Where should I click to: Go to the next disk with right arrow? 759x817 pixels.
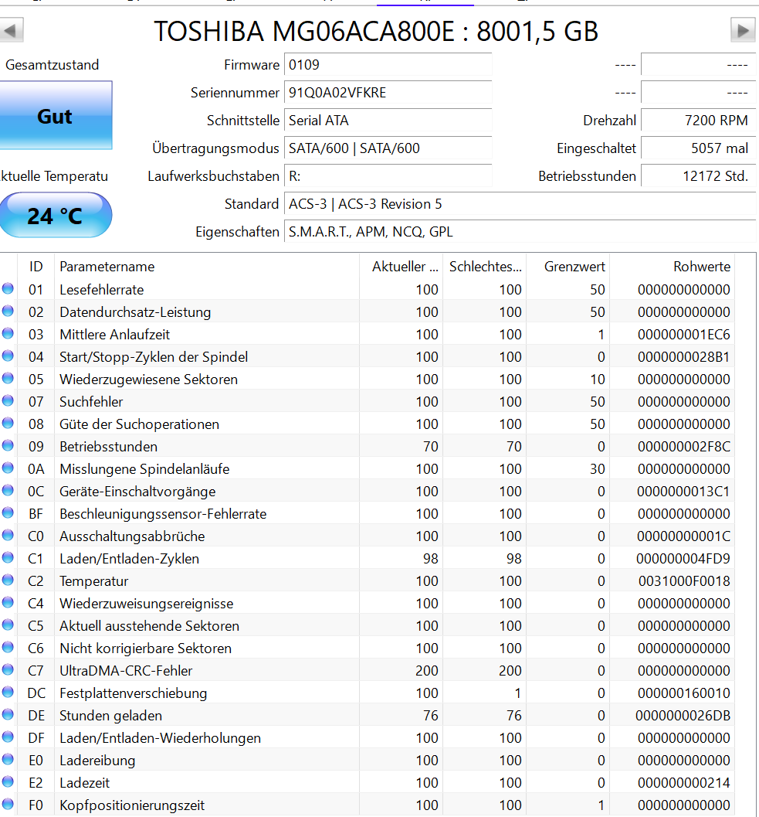[743, 30]
